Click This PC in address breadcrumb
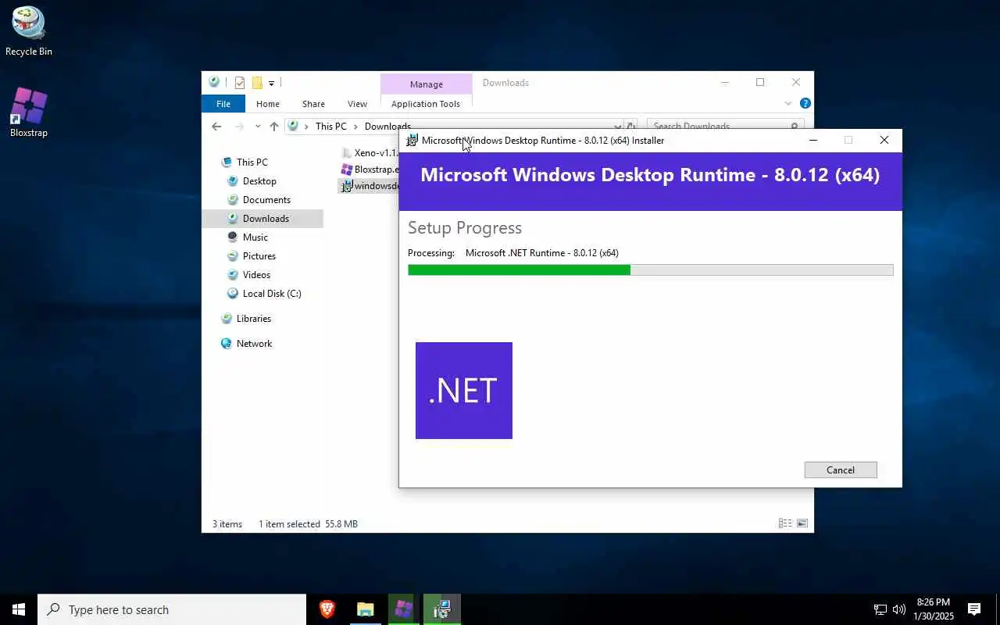 coord(331,127)
